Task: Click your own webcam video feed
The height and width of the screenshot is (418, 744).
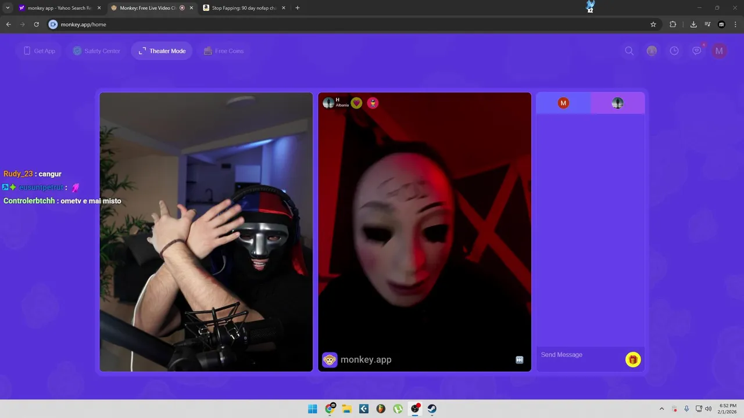Action: point(206,232)
